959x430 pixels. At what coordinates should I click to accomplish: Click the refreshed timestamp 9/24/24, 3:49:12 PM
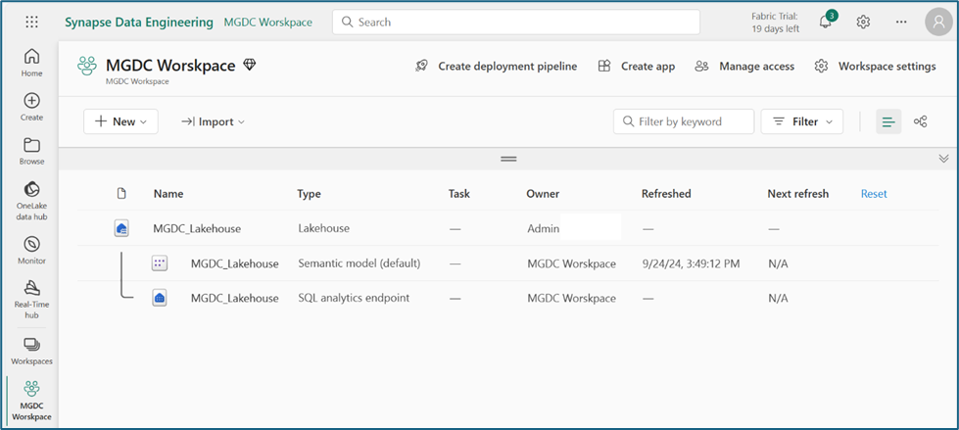coord(692,263)
